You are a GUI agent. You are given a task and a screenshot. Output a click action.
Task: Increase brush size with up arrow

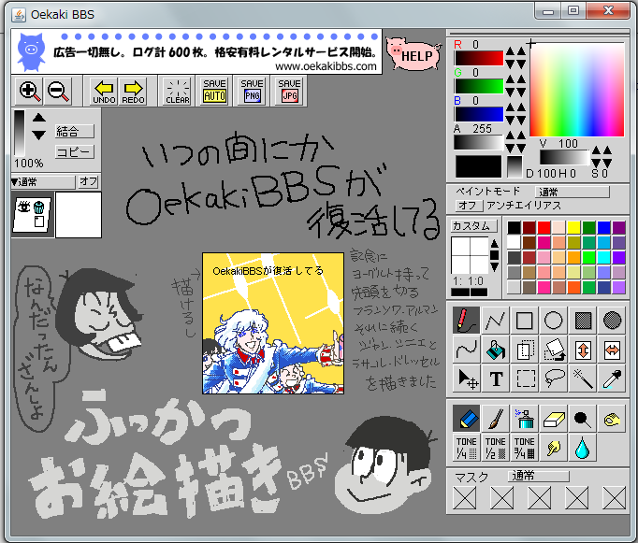494,244
